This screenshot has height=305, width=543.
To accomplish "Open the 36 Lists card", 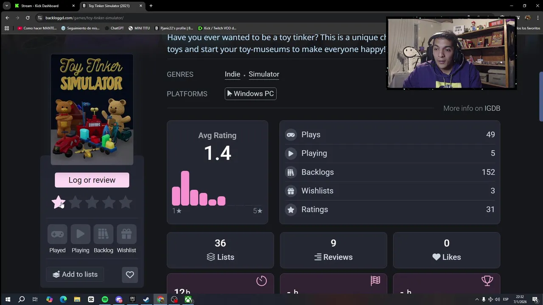I will (x=220, y=250).
